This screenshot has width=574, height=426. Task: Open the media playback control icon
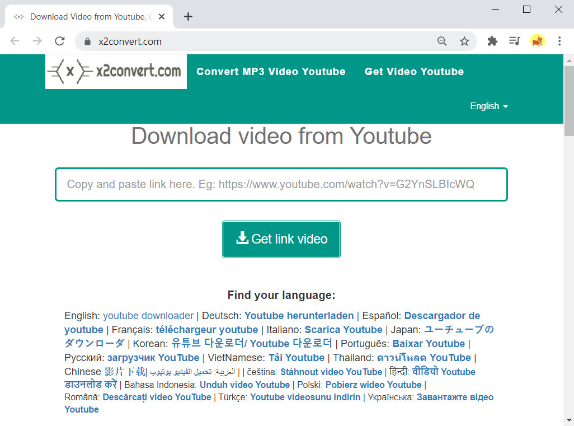point(514,41)
